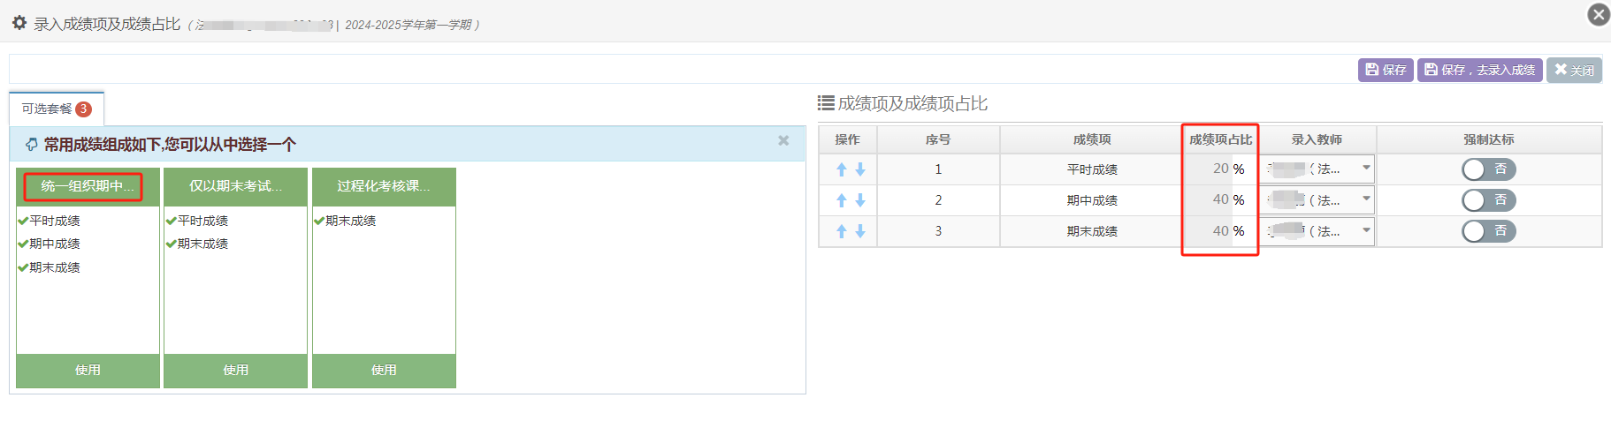Close the dialog with round X icon
This screenshot has width=1611, height=428.
click(x=1599, y=14)
